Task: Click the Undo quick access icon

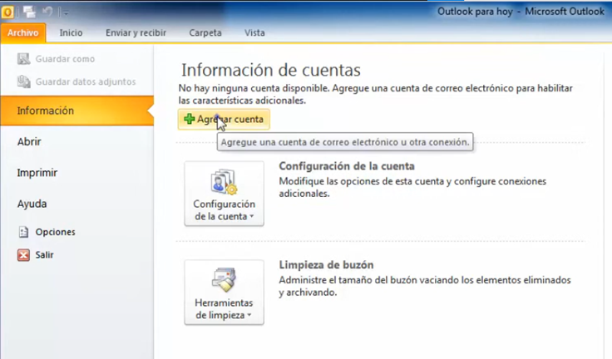Action: 47,12
